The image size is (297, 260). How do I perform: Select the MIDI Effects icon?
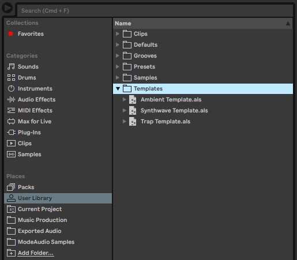coord(11,111)
